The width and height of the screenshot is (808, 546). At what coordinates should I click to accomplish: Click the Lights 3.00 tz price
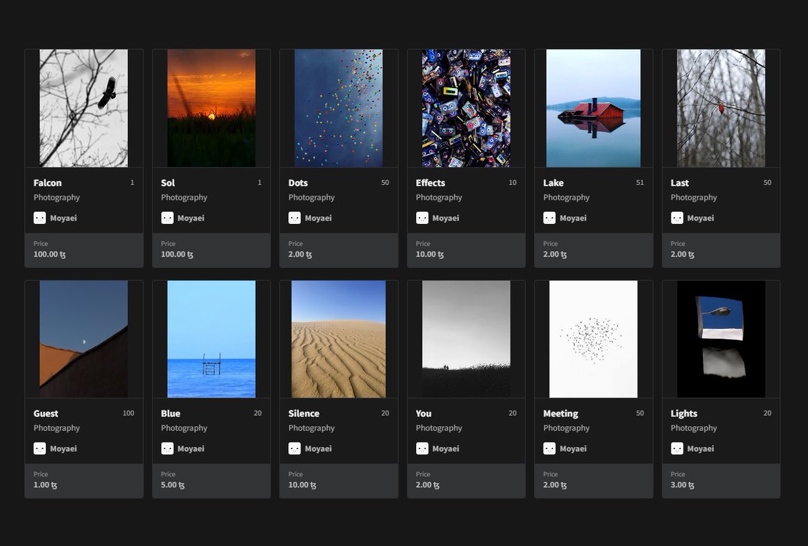tap(683, 485)
